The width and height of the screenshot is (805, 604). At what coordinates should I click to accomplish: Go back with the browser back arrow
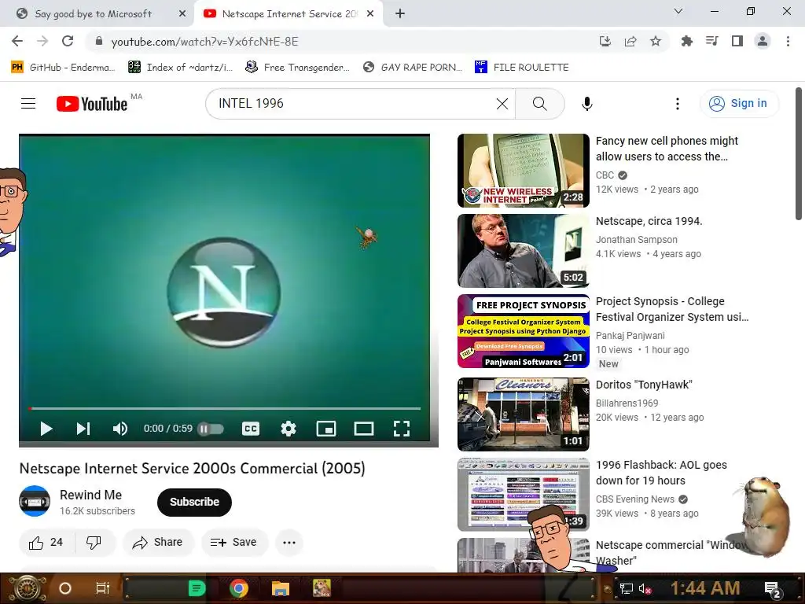[17, 41]
